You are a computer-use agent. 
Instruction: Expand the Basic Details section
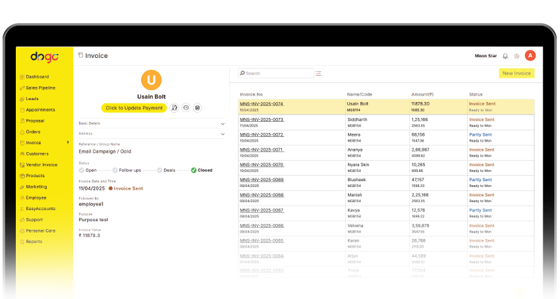223,123
